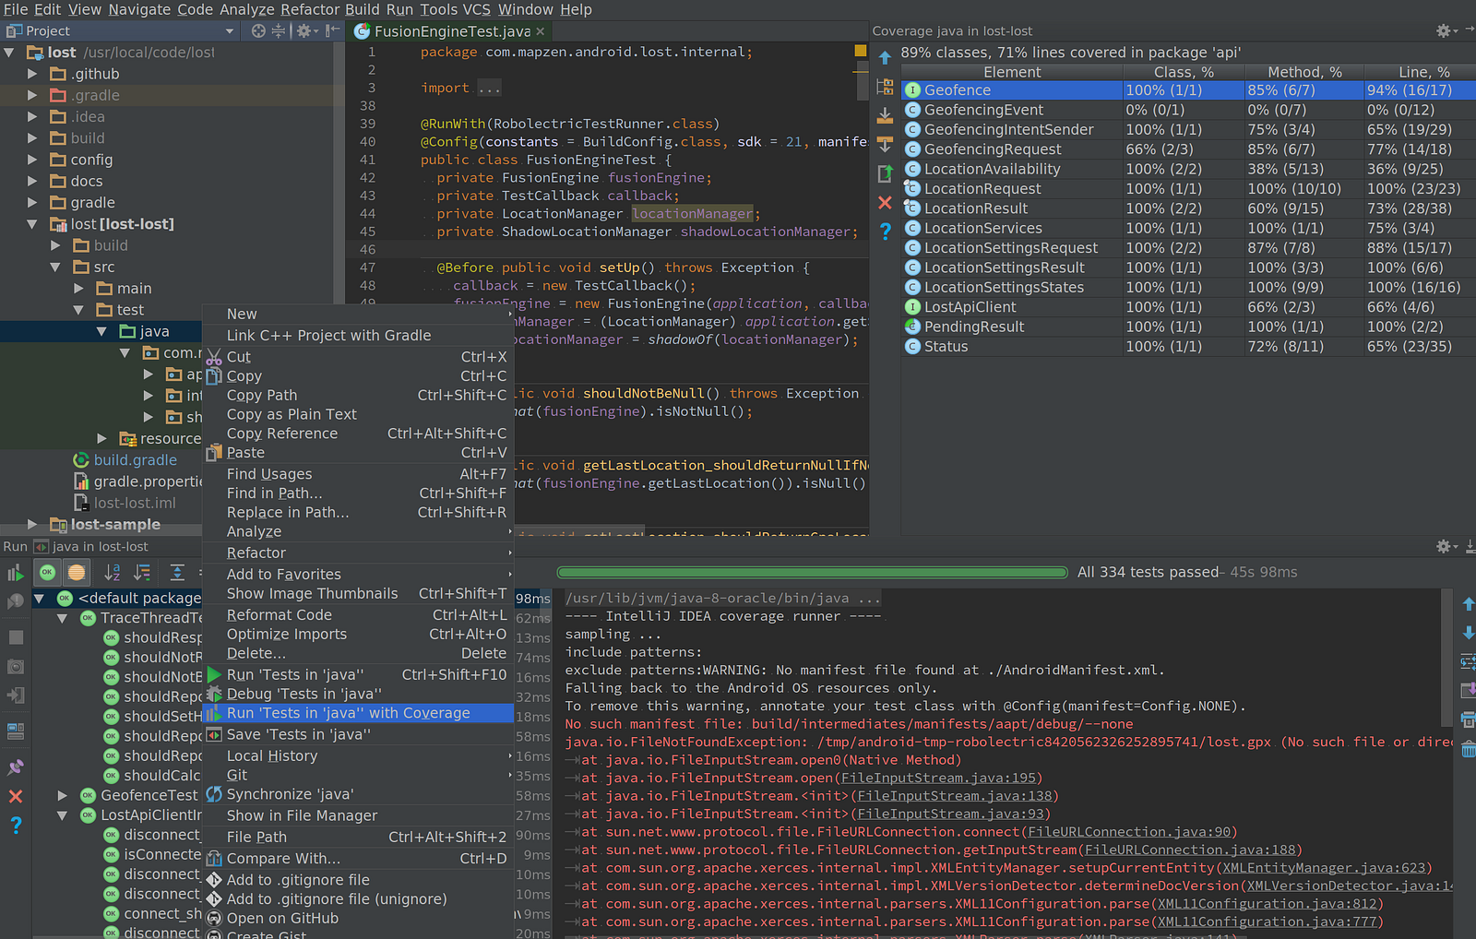Open FileInputStream.java:195 stack trace link
This screenshot has height=939, width=1476.
(x=939, y=778)
